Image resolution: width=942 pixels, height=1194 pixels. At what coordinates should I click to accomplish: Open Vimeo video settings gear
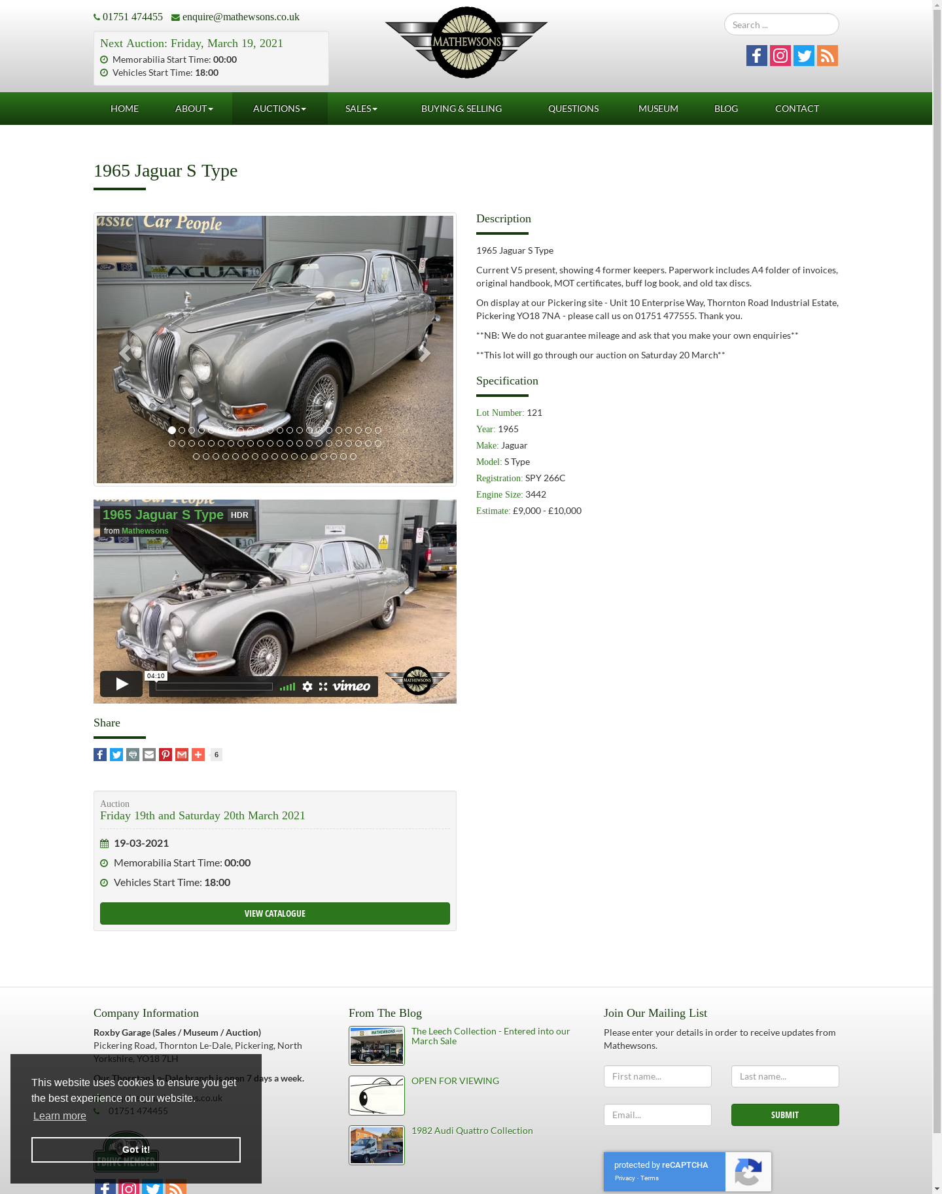click(x=307, y=687)
